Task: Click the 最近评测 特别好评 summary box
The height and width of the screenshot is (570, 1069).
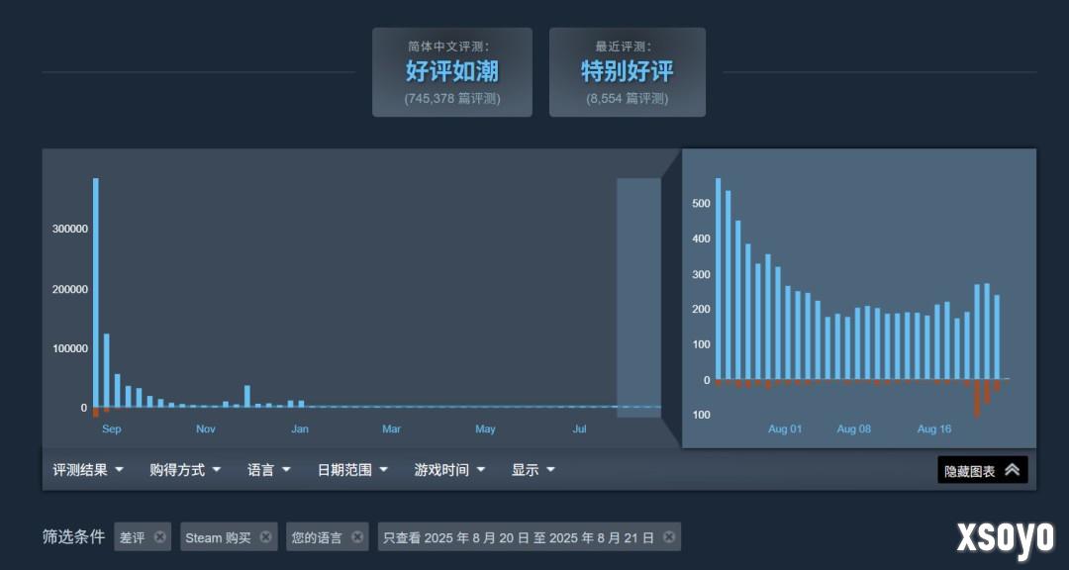Action: click(628, 72)
